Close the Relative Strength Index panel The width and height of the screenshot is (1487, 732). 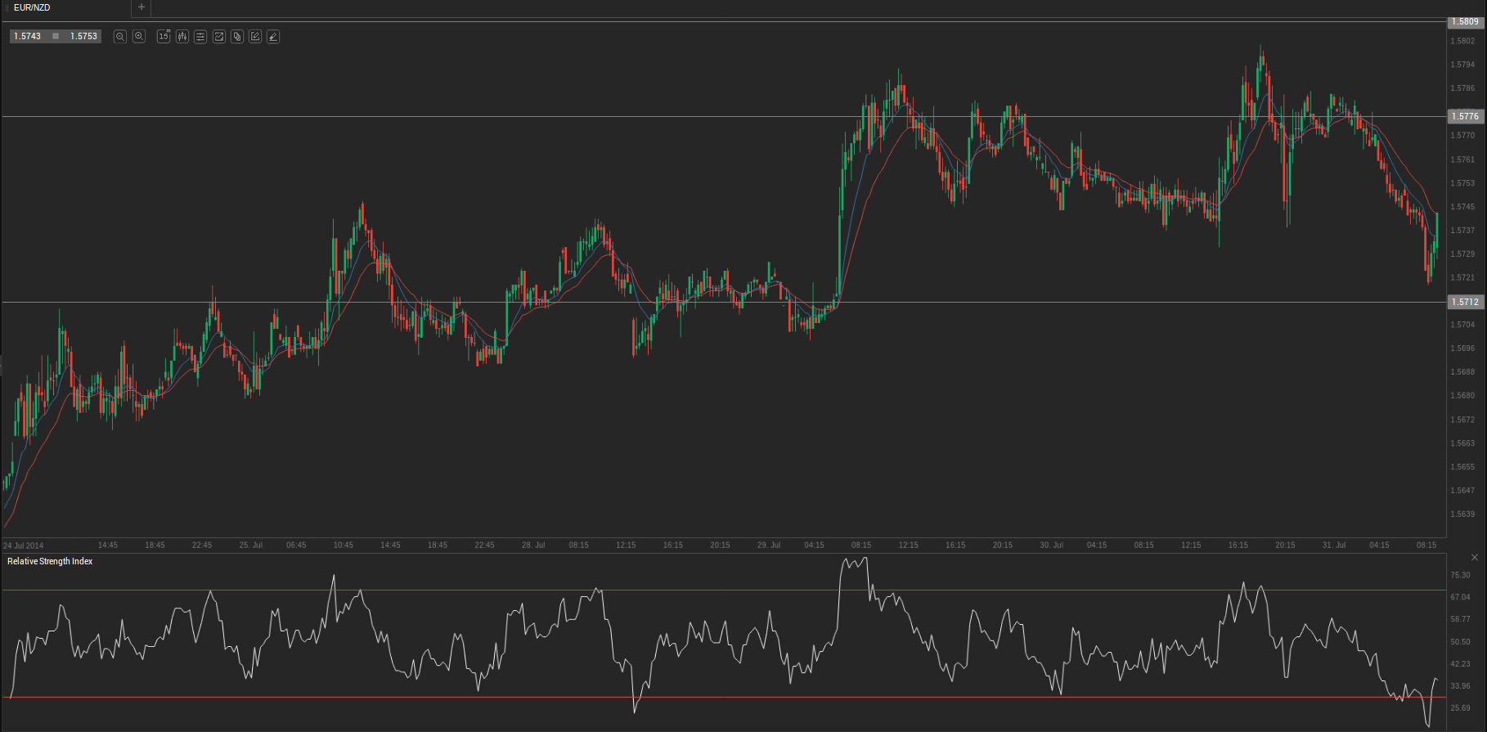point(1475,558)
